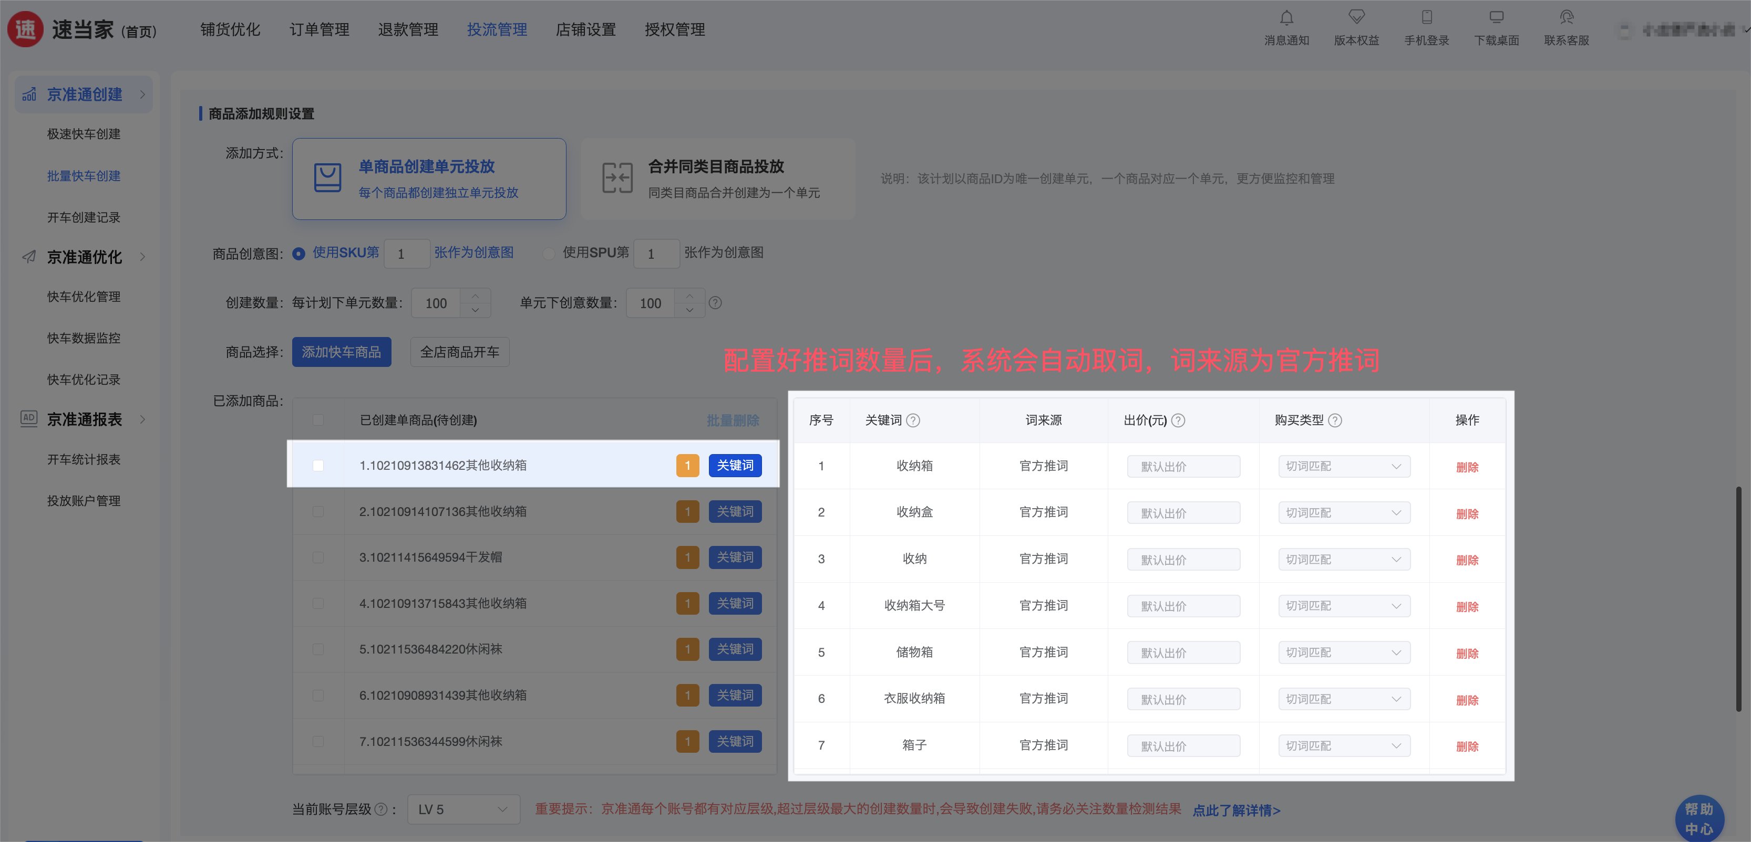Click help icon beside 关键词 column header

pos(913,420)
